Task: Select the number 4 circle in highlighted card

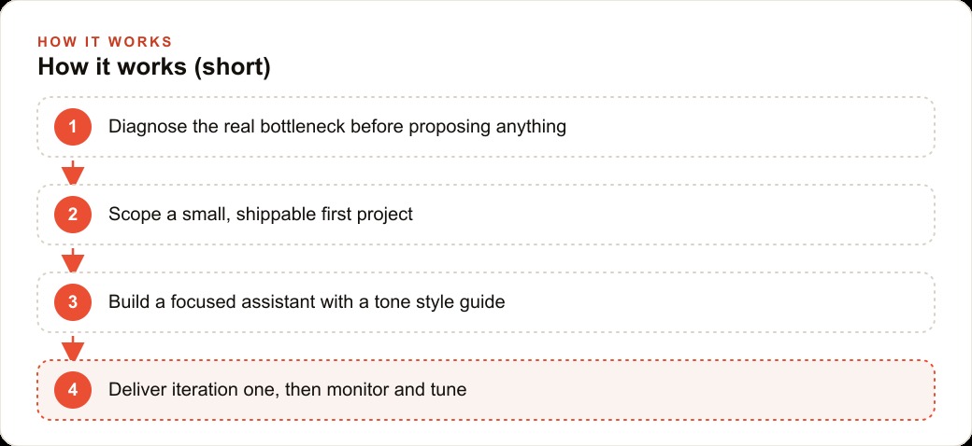Action: 73,390
